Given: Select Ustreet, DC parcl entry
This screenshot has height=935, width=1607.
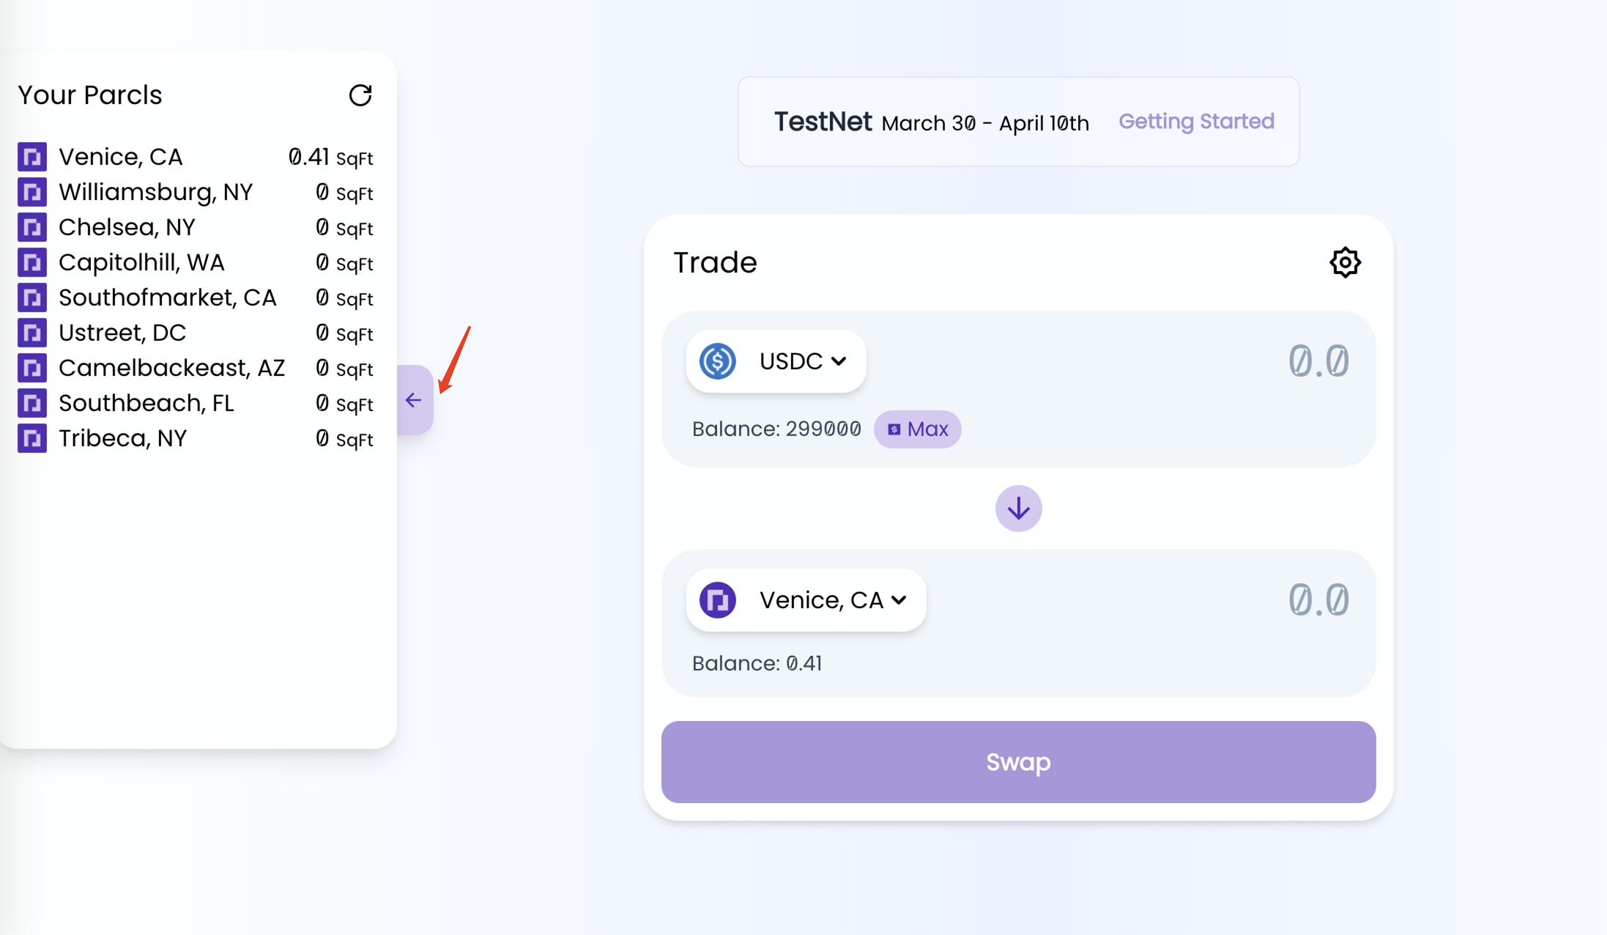Looking at the screenshot, I should (x=122, y=333).
